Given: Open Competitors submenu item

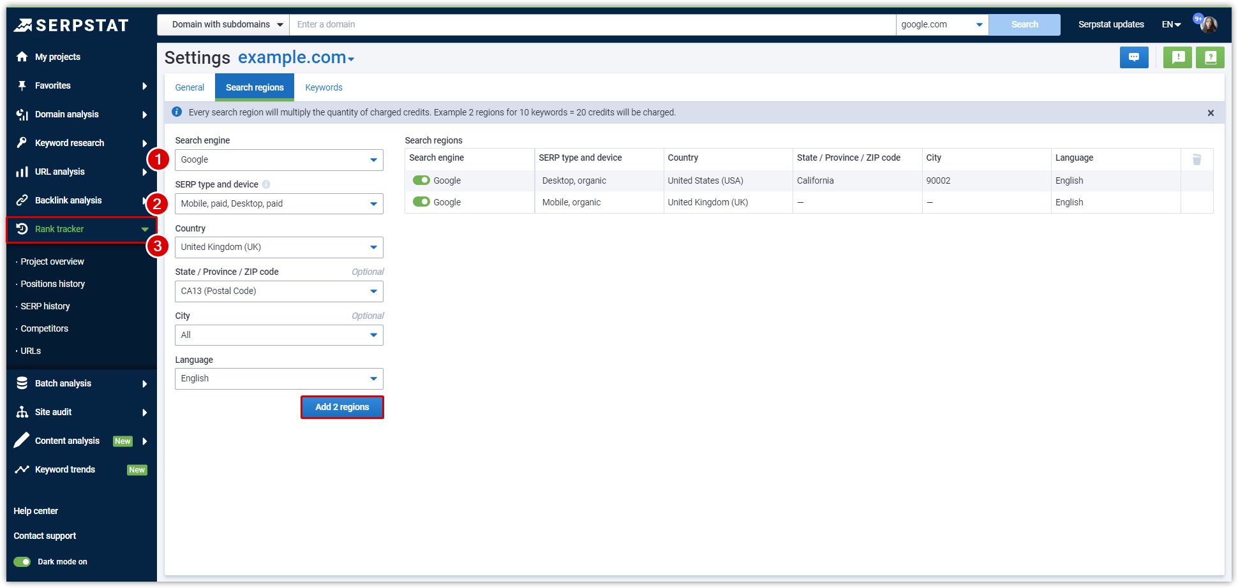Looking at the screenshot, I should coord(44,328).
